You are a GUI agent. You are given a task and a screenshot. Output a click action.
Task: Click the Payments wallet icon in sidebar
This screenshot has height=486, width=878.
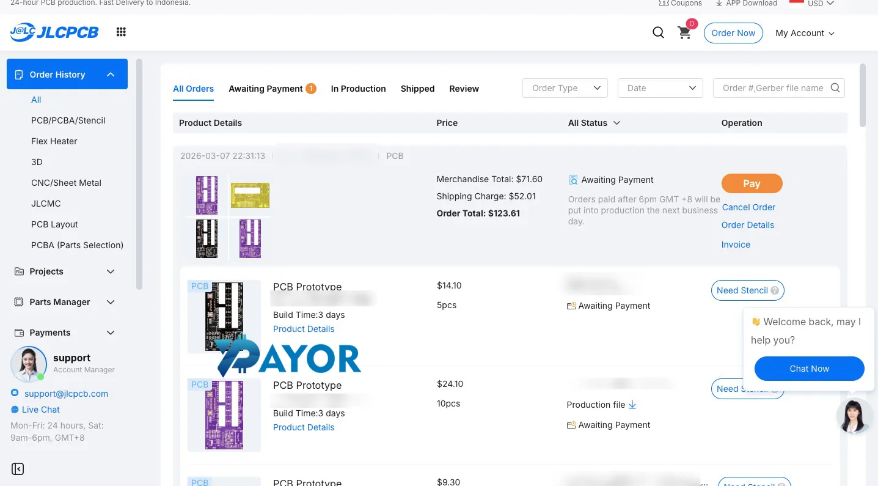point(19,333)
